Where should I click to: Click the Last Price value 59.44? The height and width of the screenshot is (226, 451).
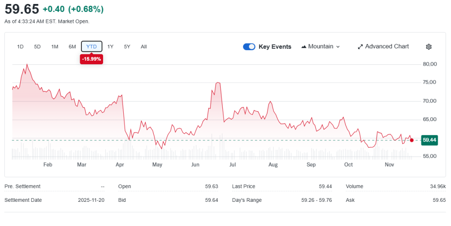point(325,186)
